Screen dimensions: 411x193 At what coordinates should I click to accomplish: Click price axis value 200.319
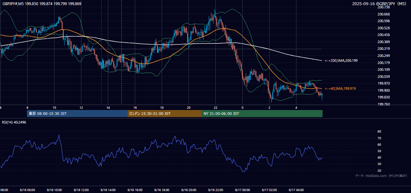[384, 49]
